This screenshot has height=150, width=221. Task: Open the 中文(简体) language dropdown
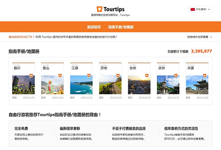pyautogui.click(x=200, y=9)
